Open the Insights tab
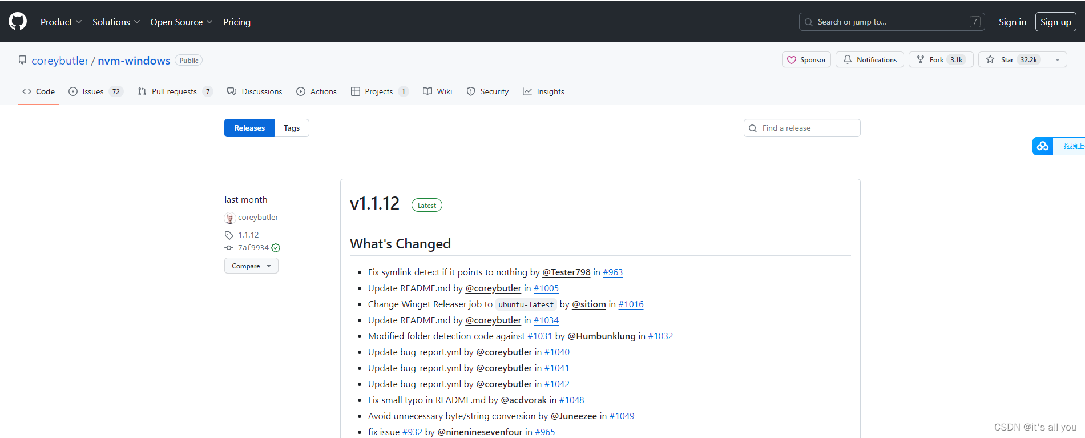 coord(543,91)
